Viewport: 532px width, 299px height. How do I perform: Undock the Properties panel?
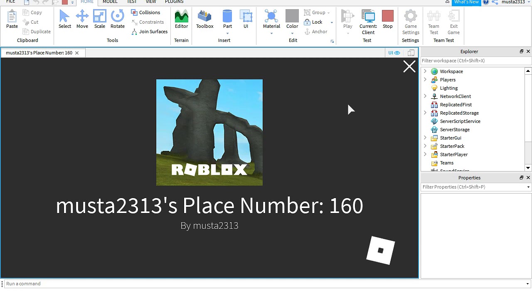pos(521,178)
